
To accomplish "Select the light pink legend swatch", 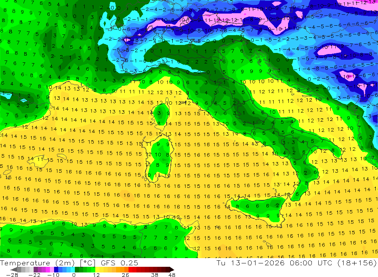I will [52, 270].
